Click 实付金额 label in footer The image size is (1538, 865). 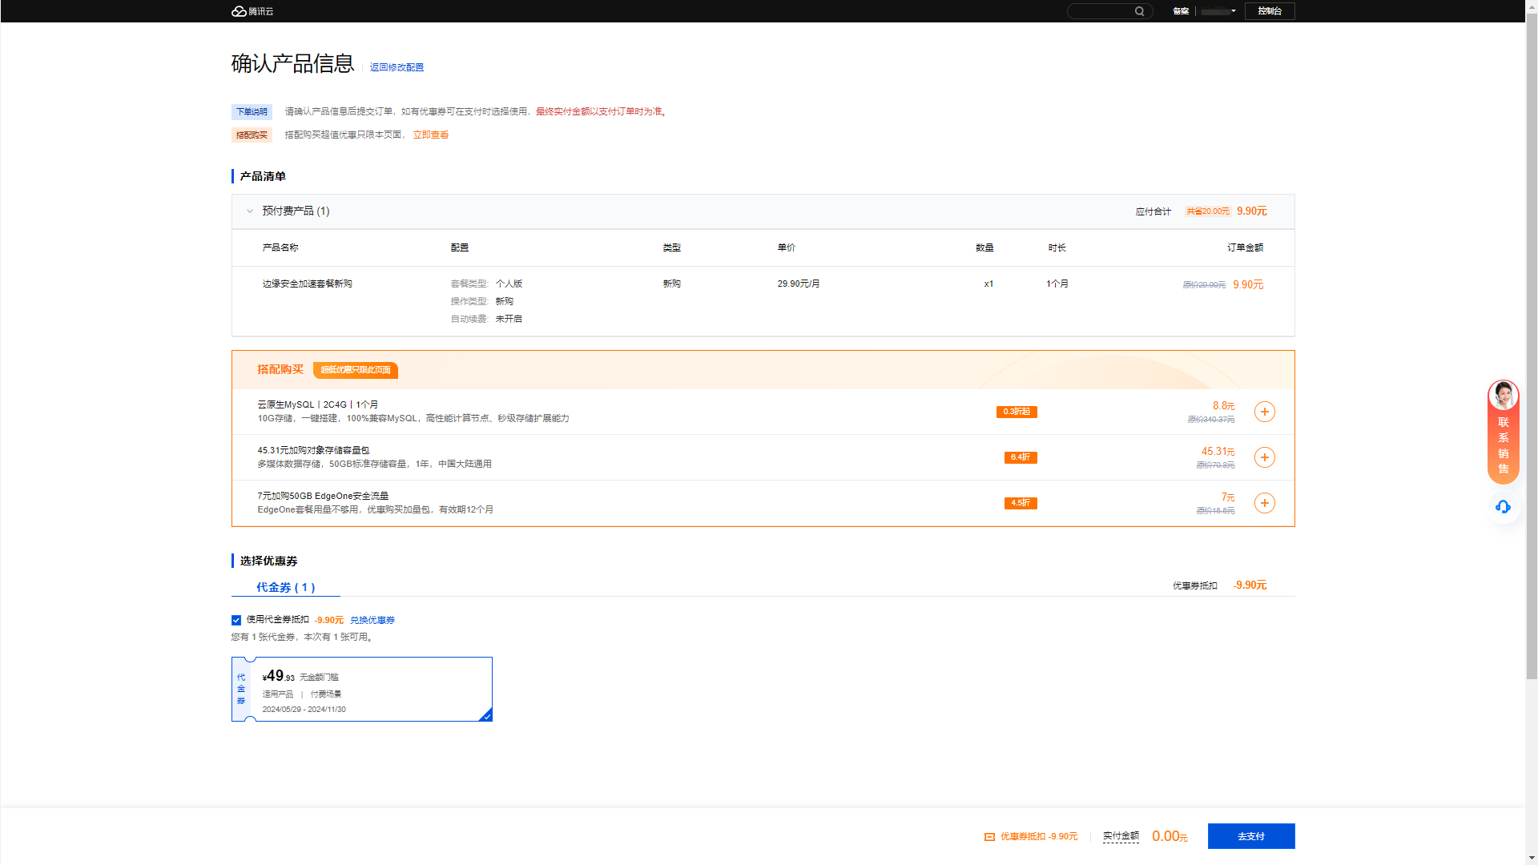coord(1121,836)
